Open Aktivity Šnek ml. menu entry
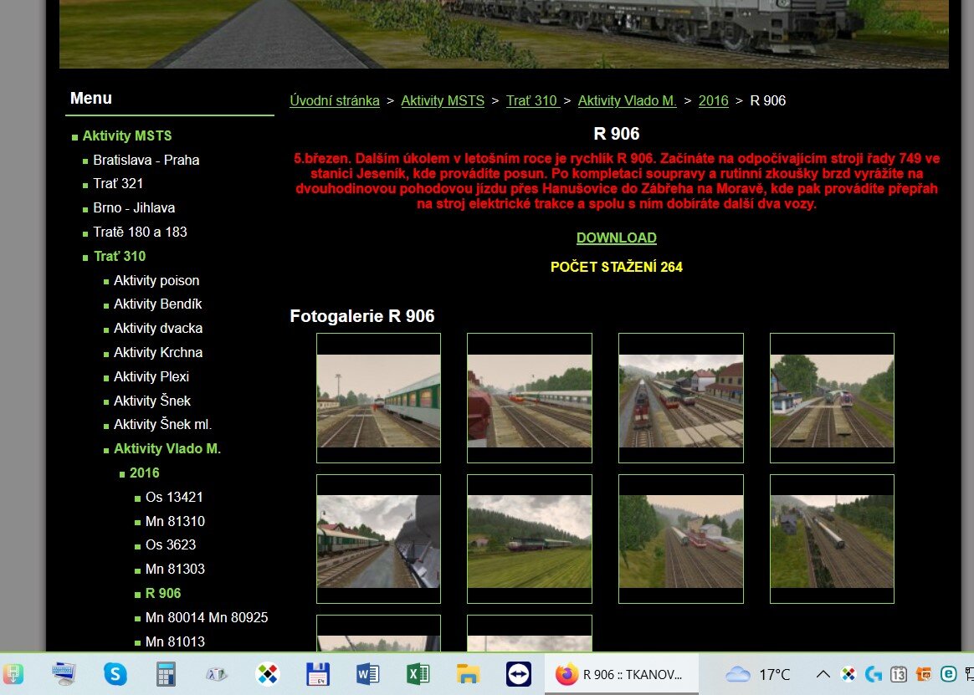974x695 pixels. 162,424
